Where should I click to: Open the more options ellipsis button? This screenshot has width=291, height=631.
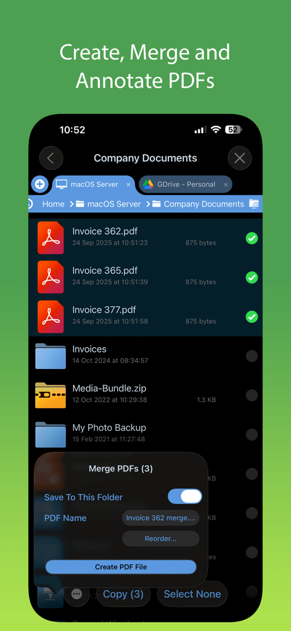76,594
